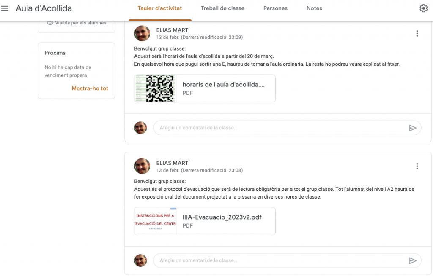Click user avatar beside first comment box
Viewport: 433px width, 279px height.
tap(140, 128)
